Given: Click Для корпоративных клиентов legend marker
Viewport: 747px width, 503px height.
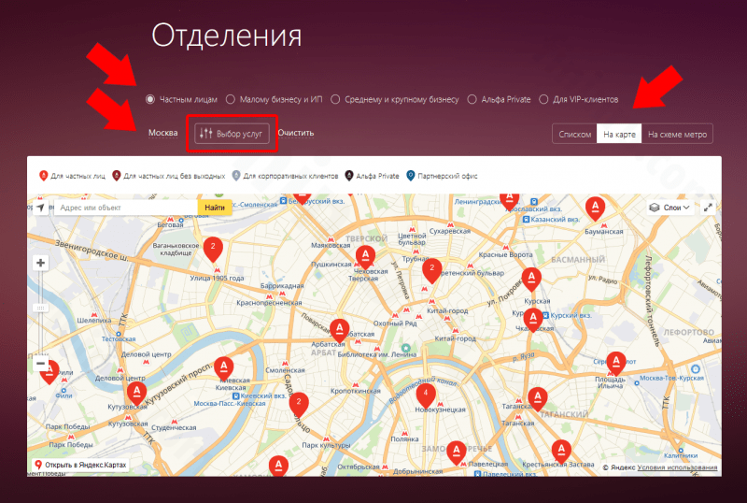Looking at the screenshot, I should click(236, 176).
